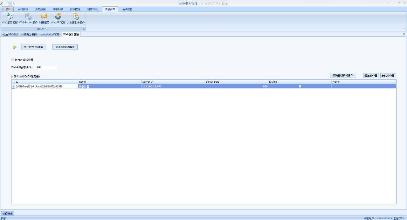Close the active document tab panel
This screenshot has height=220, width=407.
pyautogui.click(x=404, y=34)
